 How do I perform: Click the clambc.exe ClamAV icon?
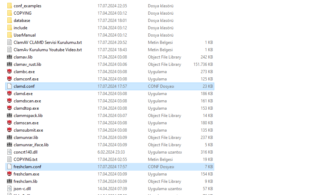pyautogui.click(x=9, y=71)
